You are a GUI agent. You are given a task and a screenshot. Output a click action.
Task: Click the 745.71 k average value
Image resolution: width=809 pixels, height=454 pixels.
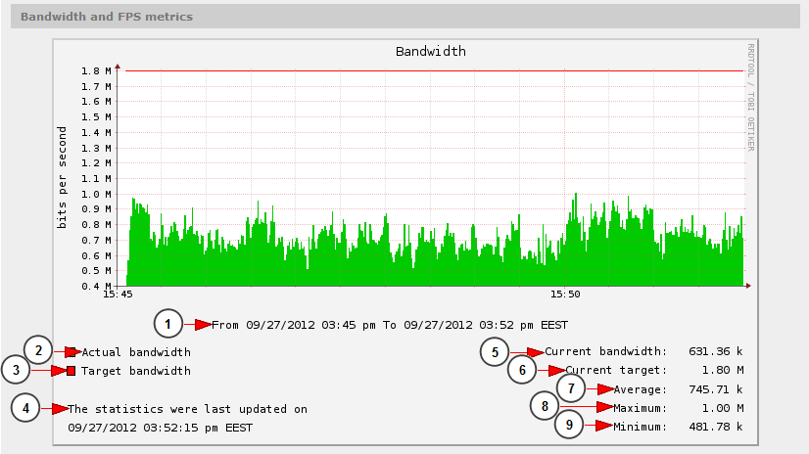(x=716, y=389)
